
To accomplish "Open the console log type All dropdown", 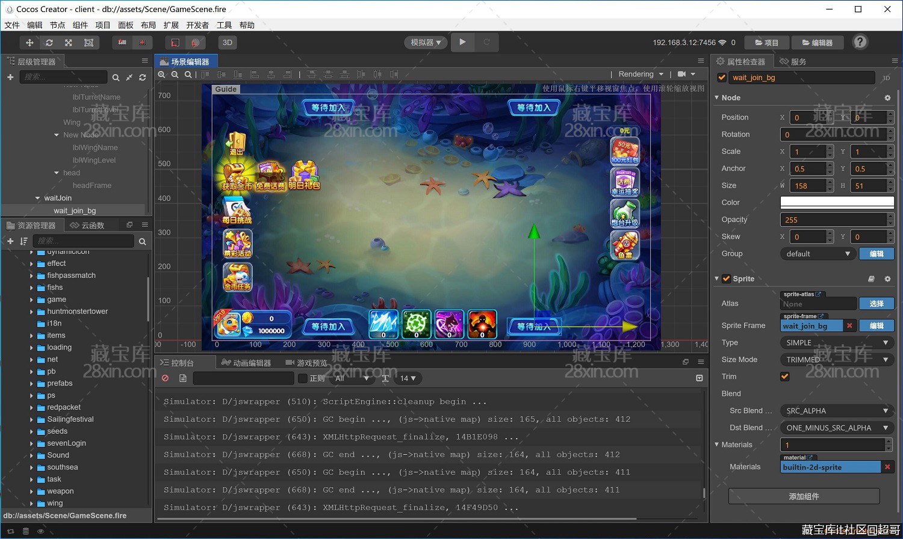I will [x=352, y=378].
